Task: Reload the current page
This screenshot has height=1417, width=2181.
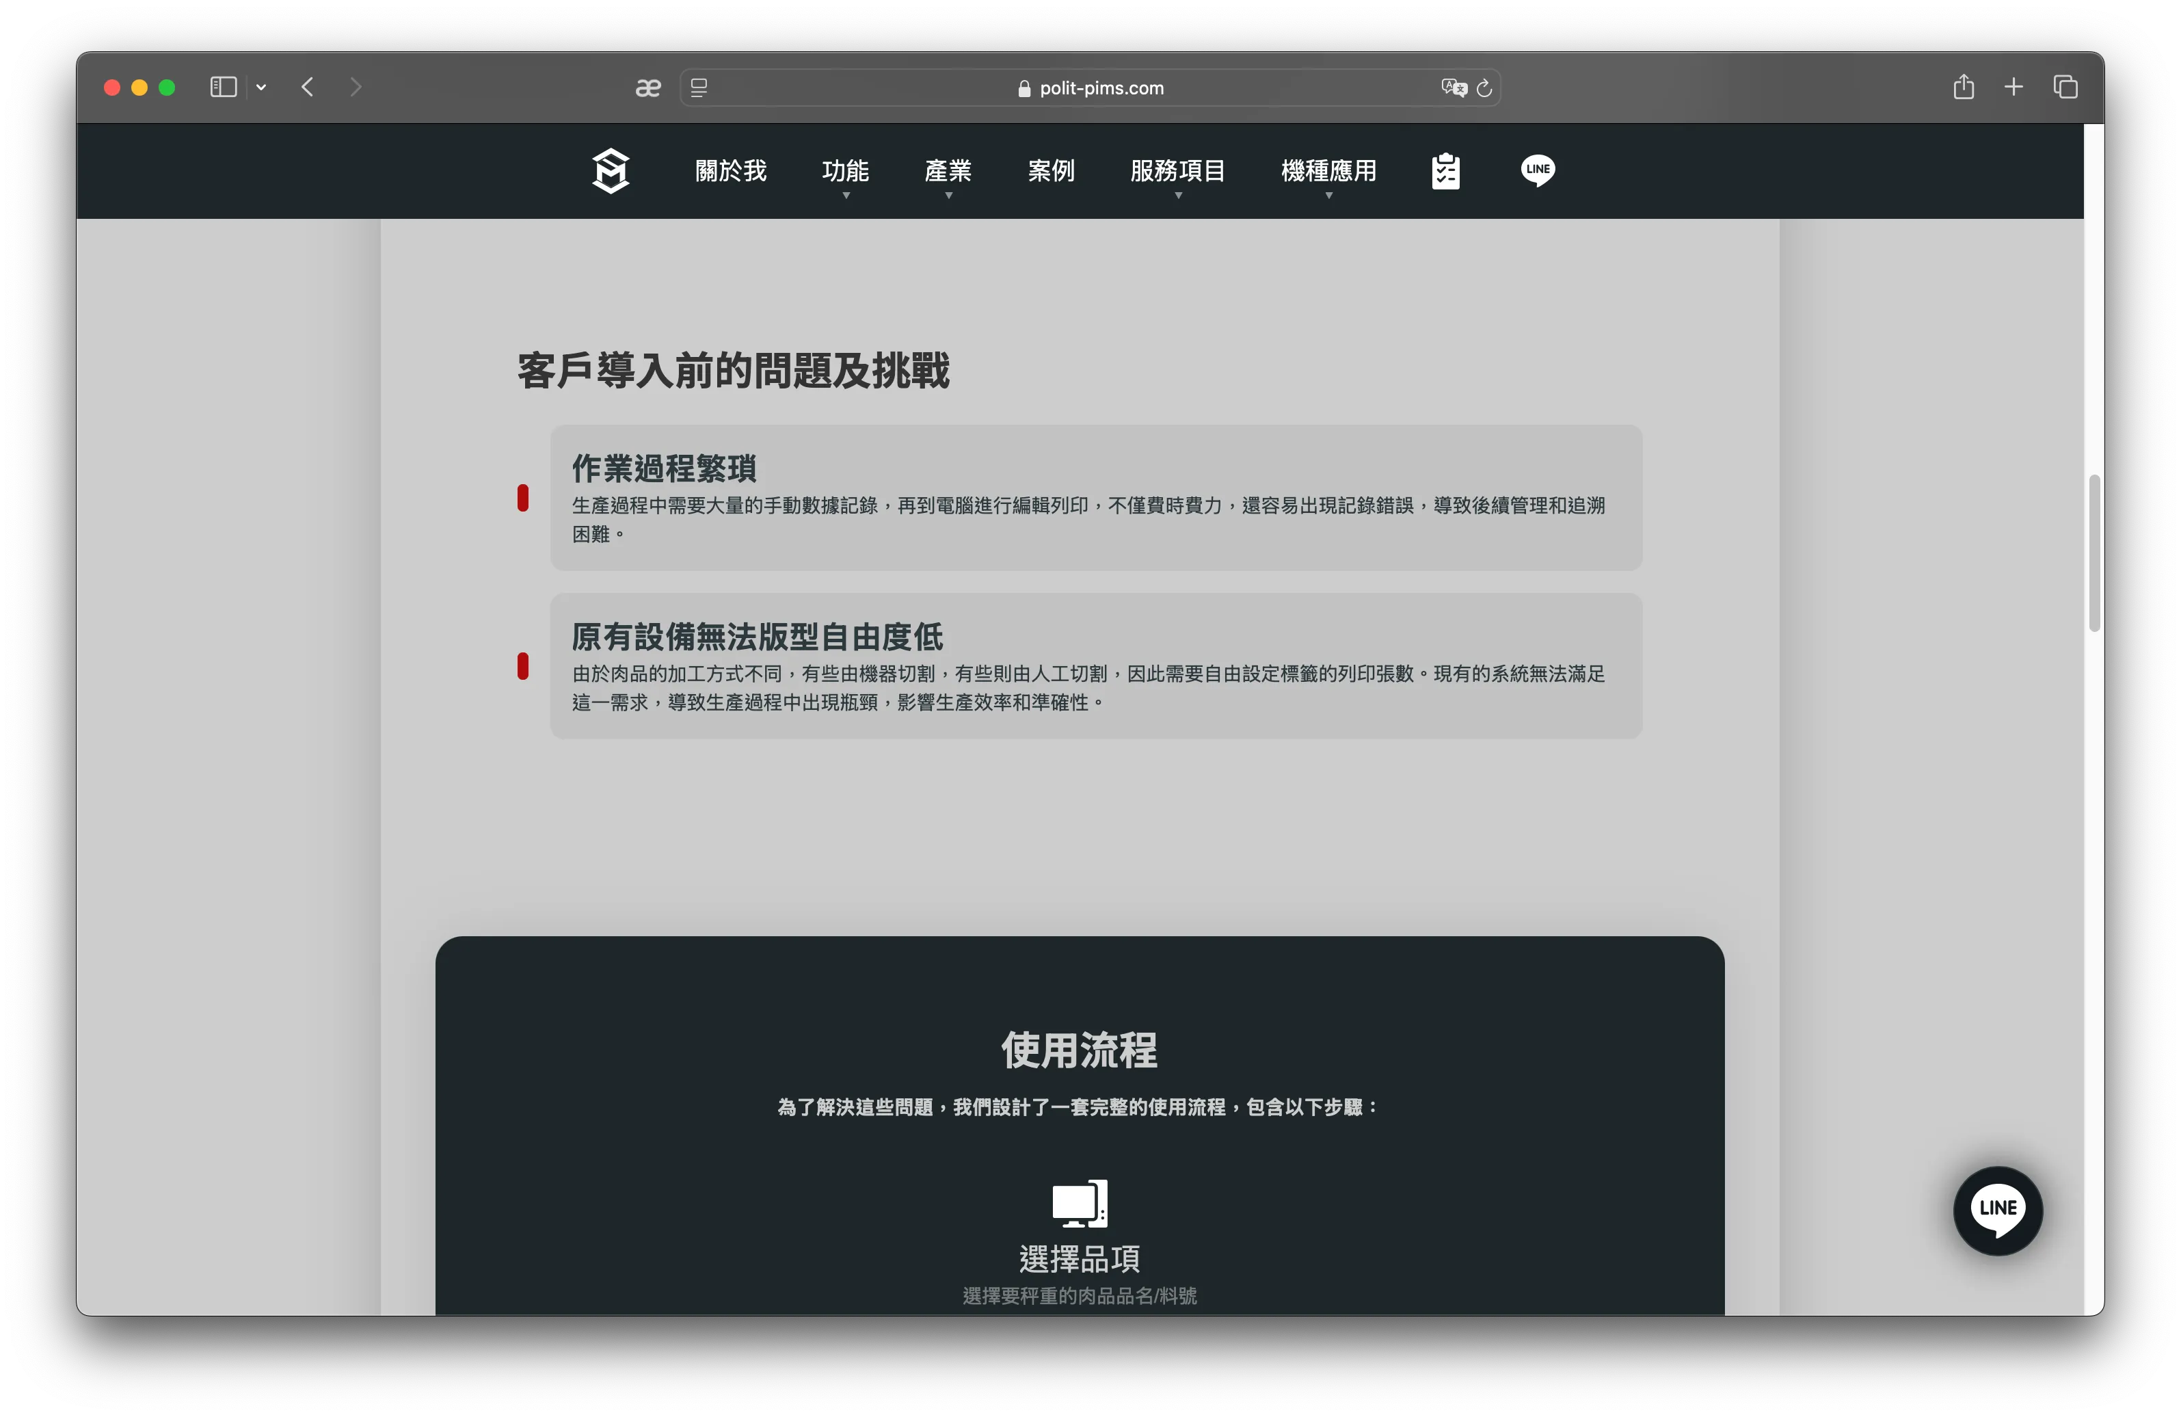Action: click(1484, 88)
